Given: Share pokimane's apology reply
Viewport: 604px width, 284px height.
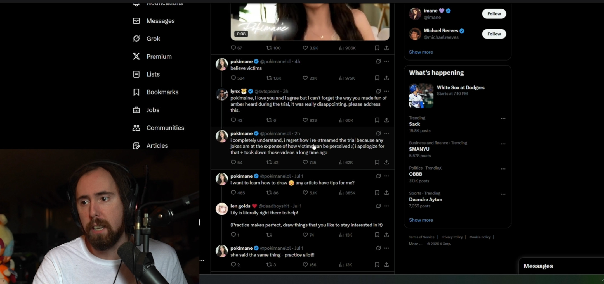Looking at the screenshot, I should pos(386,162).
